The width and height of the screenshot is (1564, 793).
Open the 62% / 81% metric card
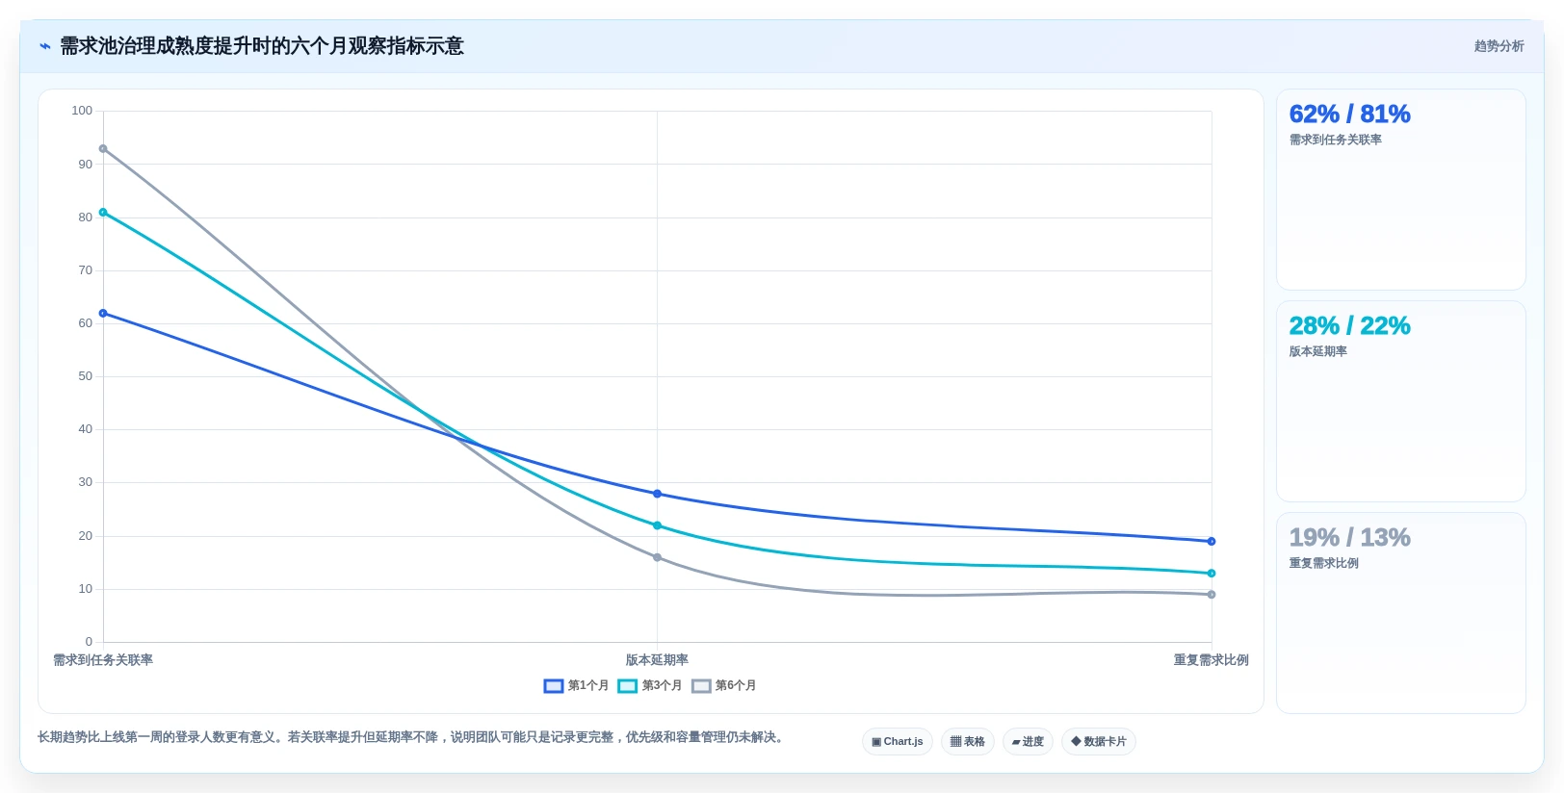pyautogui.click(x=1400, y=190)
